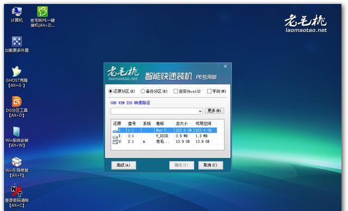Select the Y: partition row
This screenshot has height=211, width=348.
(164, 136)
